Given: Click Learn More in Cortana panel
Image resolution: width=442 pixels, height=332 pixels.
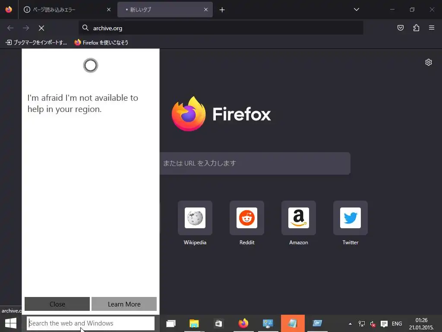Looking at the screenshot, I should (124, 304).
